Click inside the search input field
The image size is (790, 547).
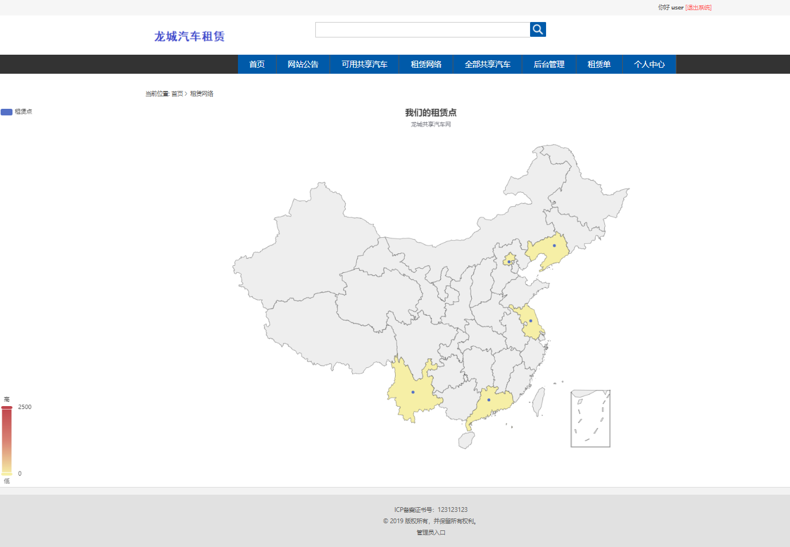point(422,29)
